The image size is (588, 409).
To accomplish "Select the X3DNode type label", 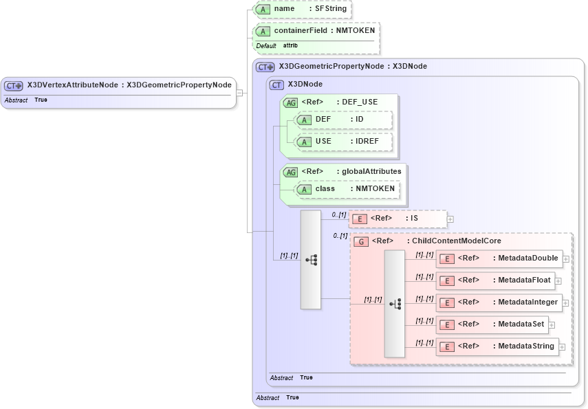I will coord(305,85).
